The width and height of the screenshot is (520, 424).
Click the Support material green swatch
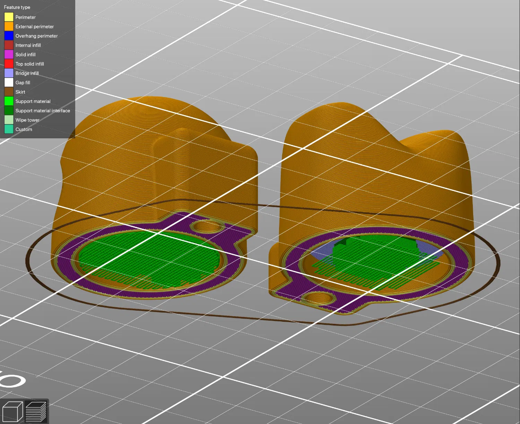9,101
